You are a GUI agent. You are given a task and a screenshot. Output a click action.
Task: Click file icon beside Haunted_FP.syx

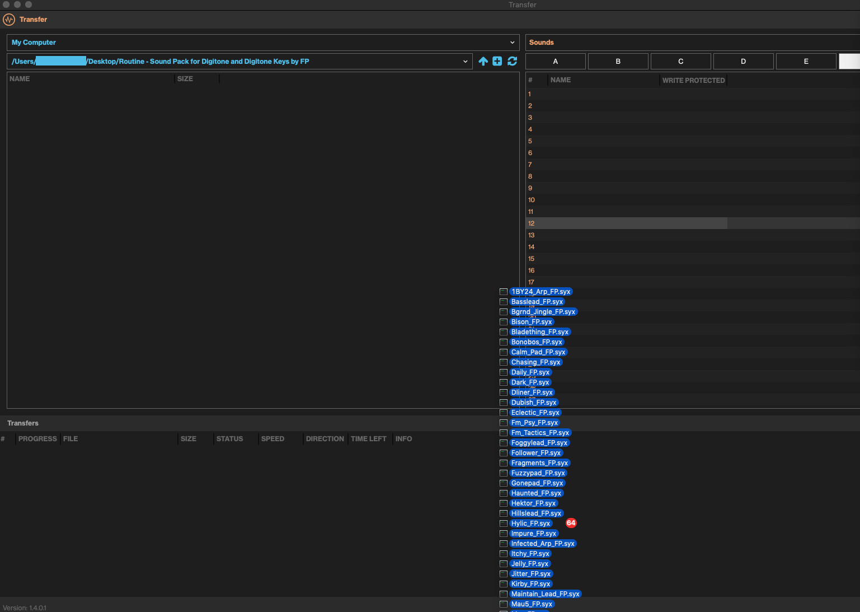(x=504, y=493)
